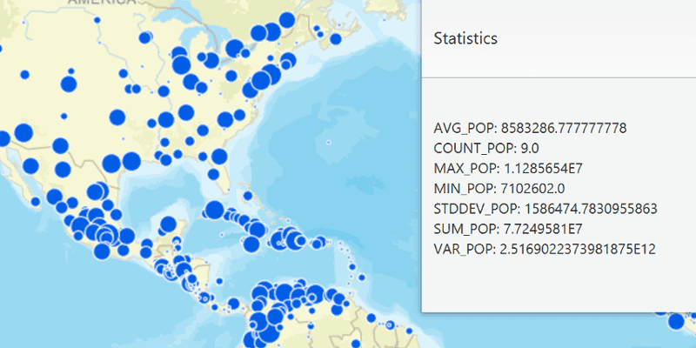Click the Bahamas city marker east of Florida
Screen dimensions: 696x348
point(248,195)
